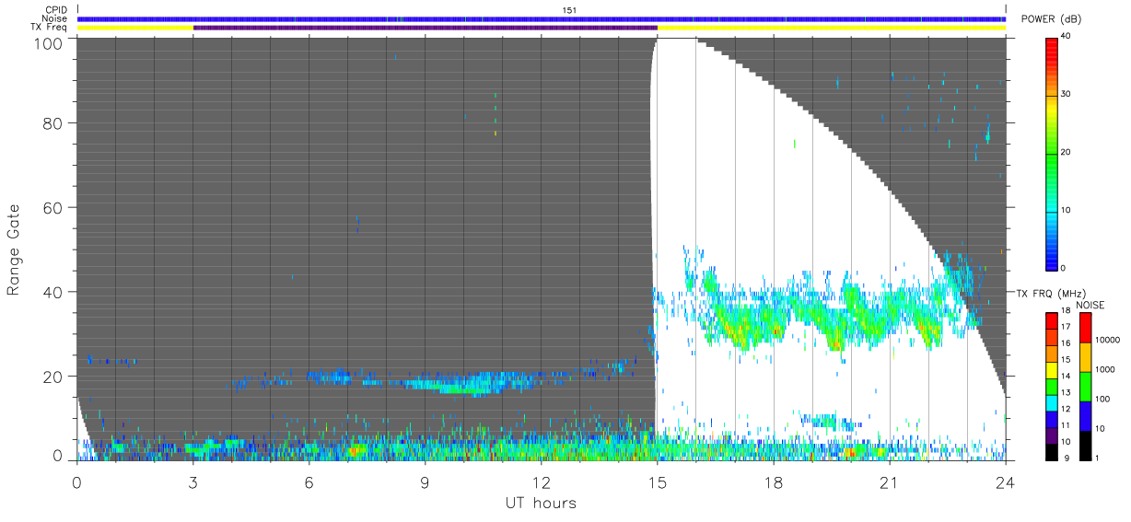This screenshot has width=1131, height=522.
Task: Click the CPID value 151
Action: 569,10
